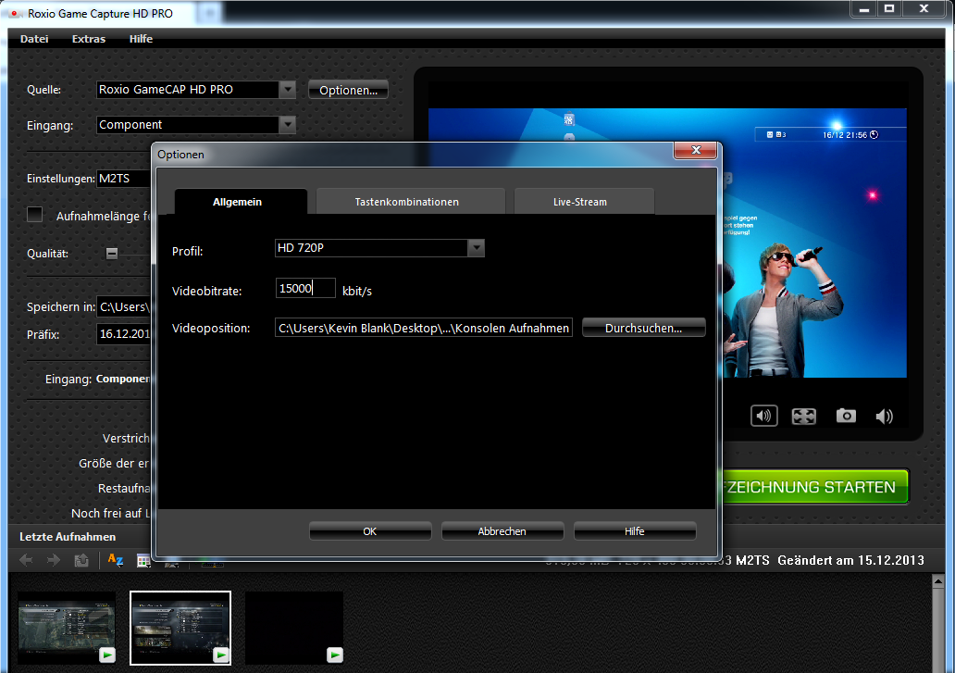
Task: Maximize the Roxio window
Action: coord(889,8)
